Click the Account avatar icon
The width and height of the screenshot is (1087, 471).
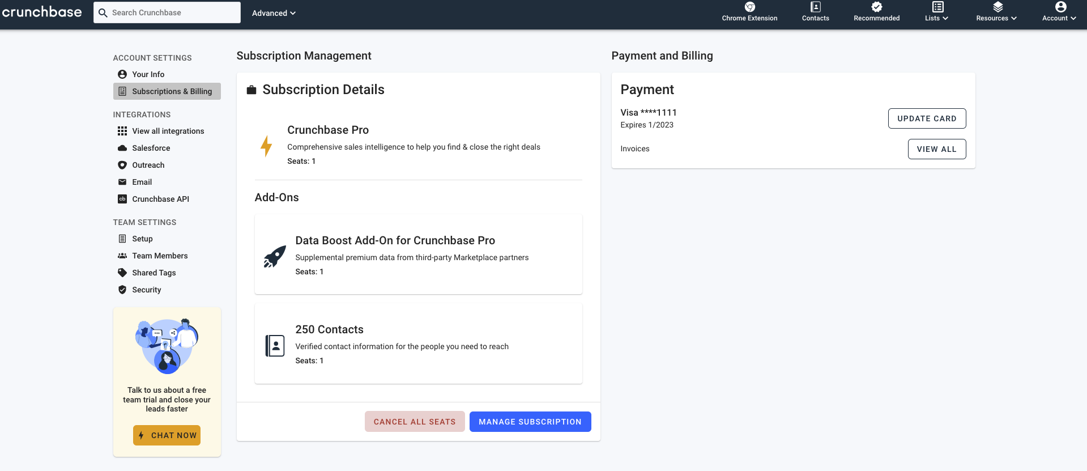pyautogui.click(x=1060, y=7)
